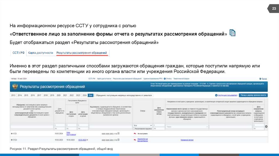Click the red arrow icon in the K123 row
Screen dimensions: 279x156
coord(135,134)
